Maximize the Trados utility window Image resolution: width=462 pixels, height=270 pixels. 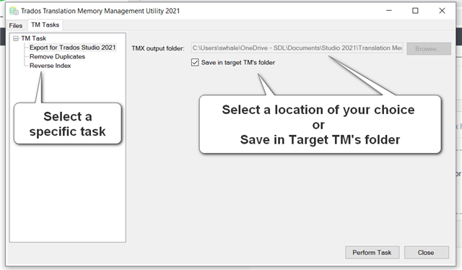[x=415, y=11]
